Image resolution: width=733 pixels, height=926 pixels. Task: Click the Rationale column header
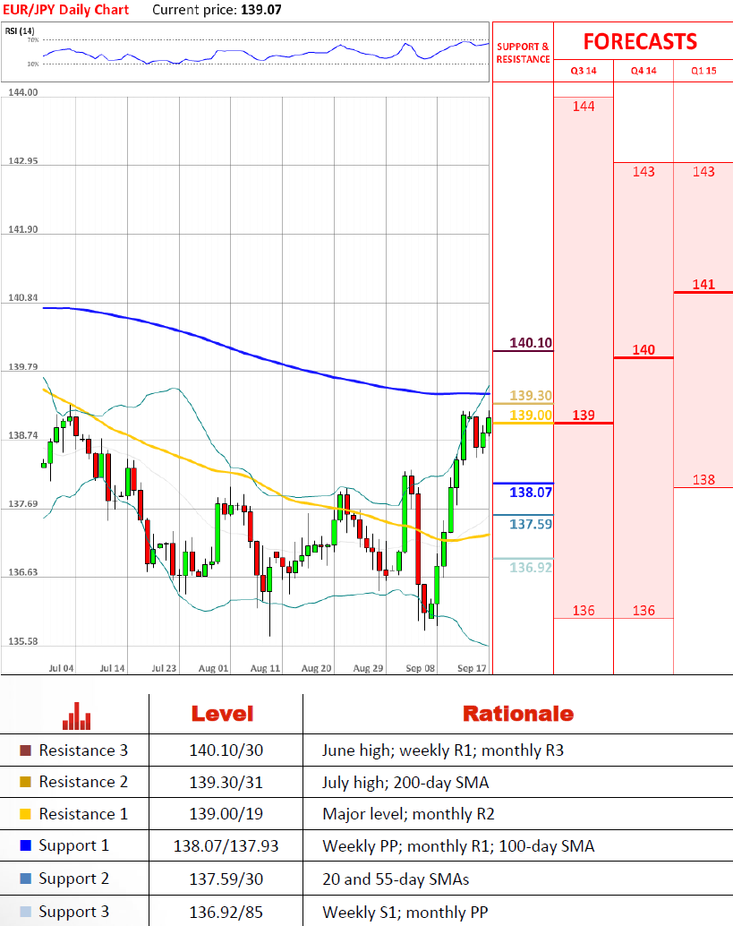pos(517,714)
